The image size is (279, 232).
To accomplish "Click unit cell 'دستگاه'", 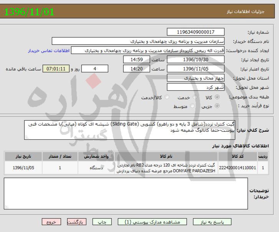I will click(96, 168).
